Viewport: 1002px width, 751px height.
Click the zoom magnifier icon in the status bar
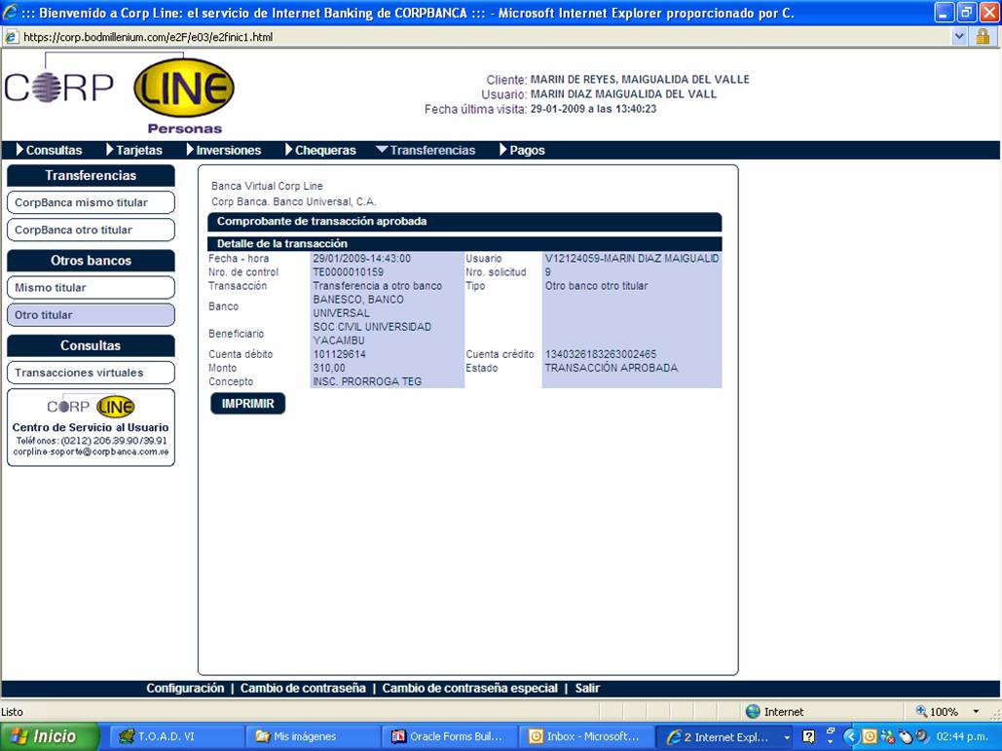[921, 711]
